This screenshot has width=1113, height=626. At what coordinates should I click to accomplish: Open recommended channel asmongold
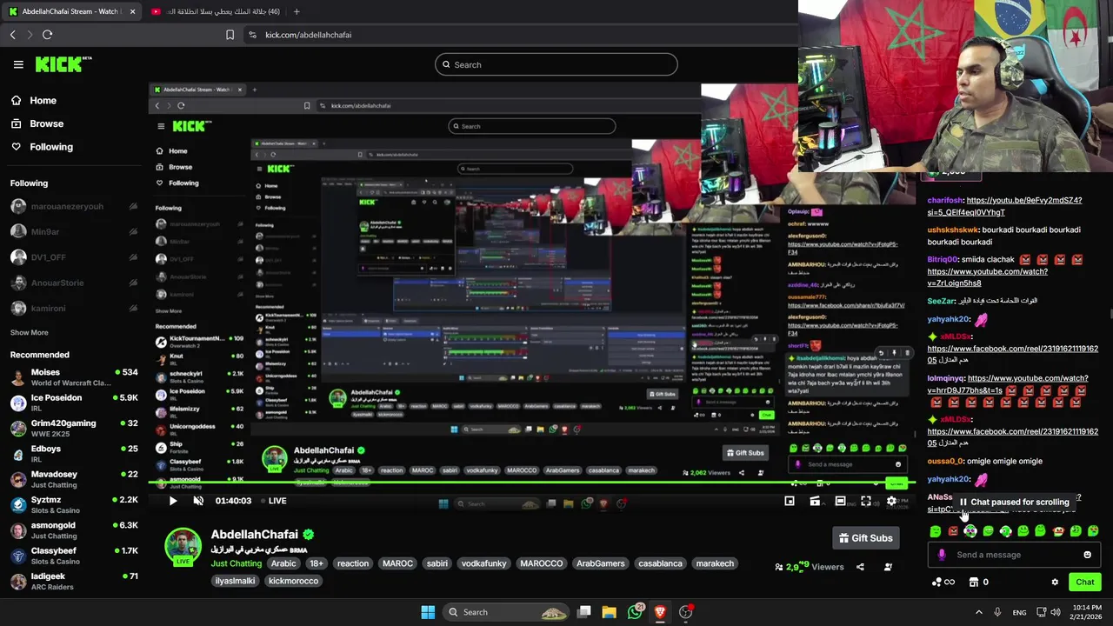[74, 529]
